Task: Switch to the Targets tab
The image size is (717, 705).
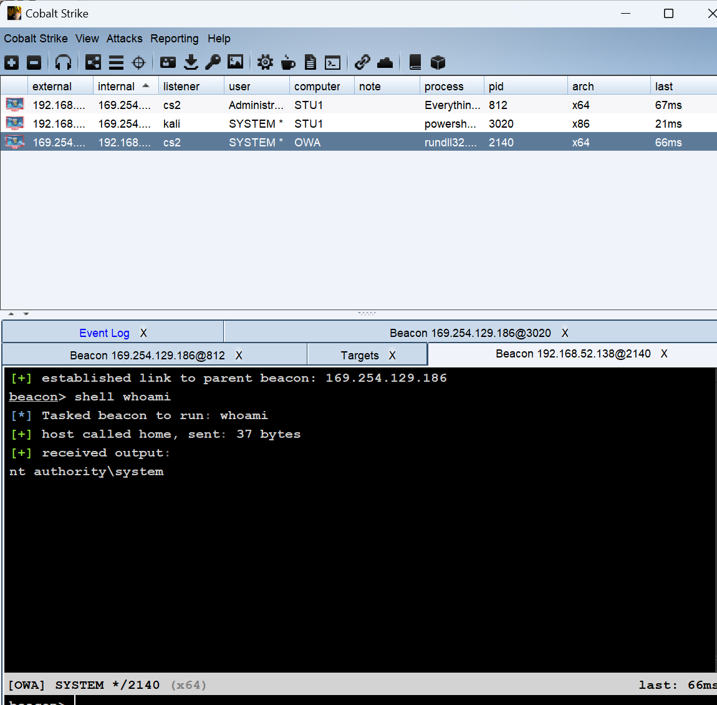Action: (x=359, y=356)
